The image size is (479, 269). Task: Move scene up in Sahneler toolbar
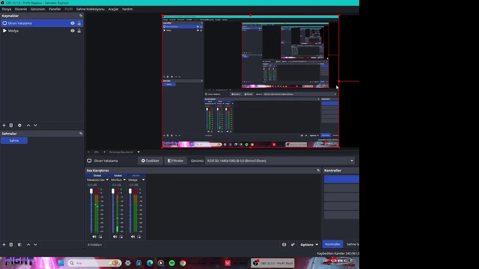[28, 245]
